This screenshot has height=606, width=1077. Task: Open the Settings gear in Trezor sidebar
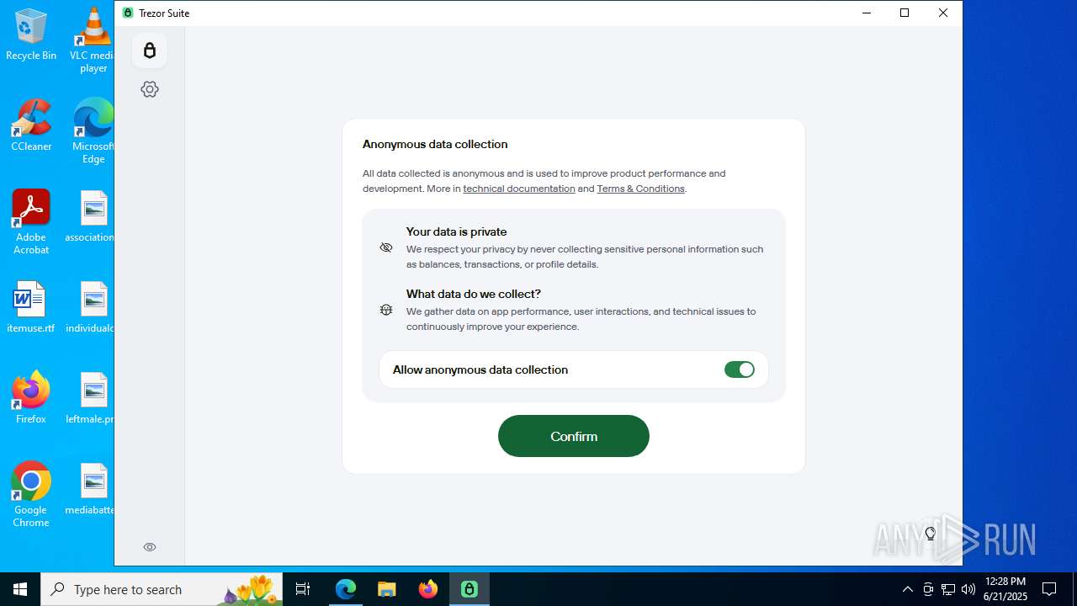coord(150,89)
